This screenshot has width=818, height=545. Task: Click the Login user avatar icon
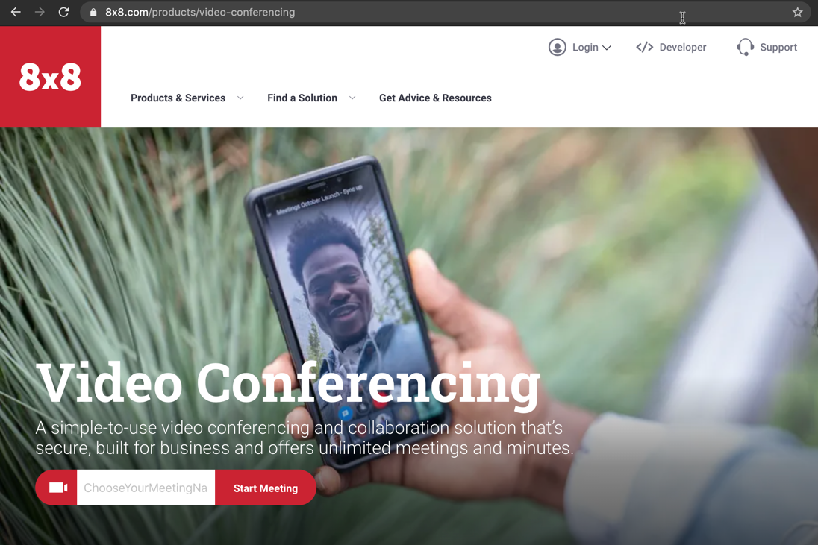(558, 48)
